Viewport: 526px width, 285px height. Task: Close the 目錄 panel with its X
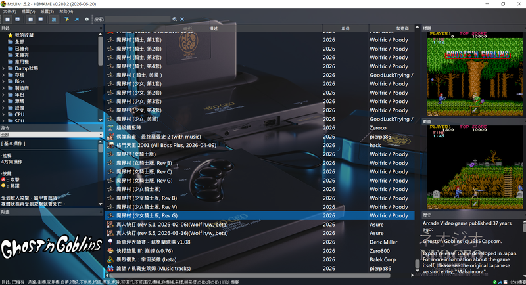pos(101,28)
